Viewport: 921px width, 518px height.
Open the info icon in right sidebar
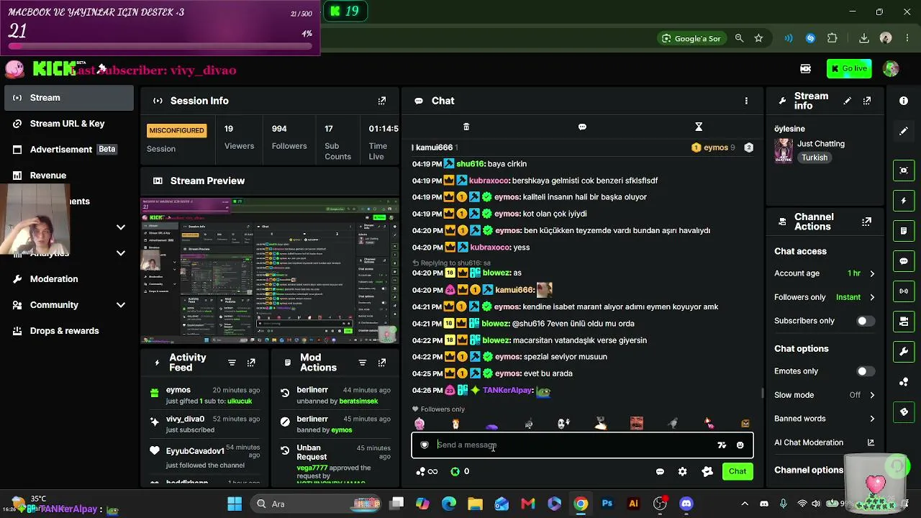pos(904,101)
